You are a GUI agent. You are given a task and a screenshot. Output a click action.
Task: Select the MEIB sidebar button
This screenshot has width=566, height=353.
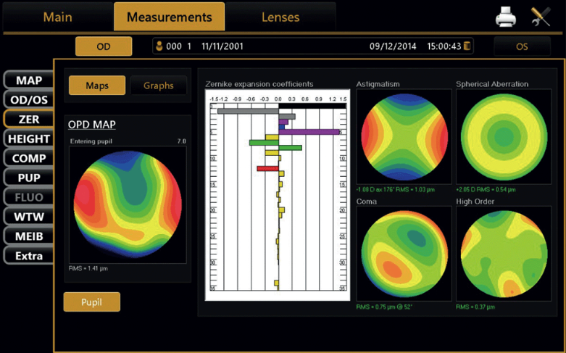[29, 236]
